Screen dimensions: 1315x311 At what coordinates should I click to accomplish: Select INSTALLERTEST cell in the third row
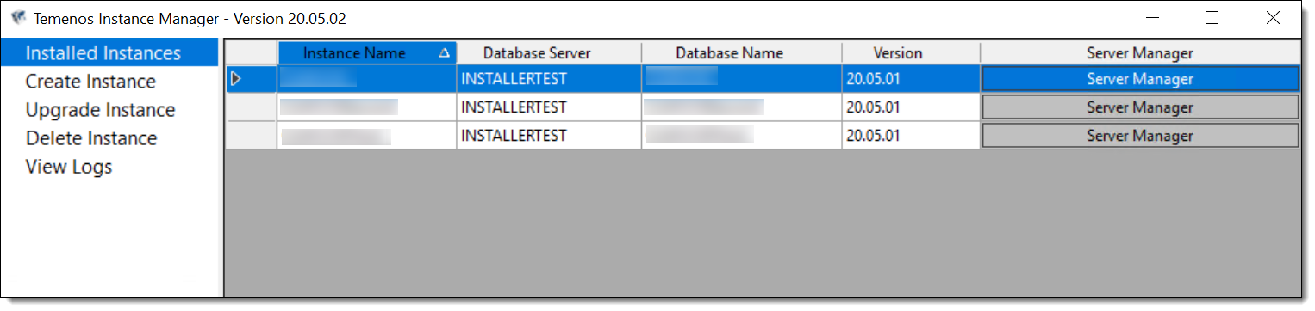(549, 136)
